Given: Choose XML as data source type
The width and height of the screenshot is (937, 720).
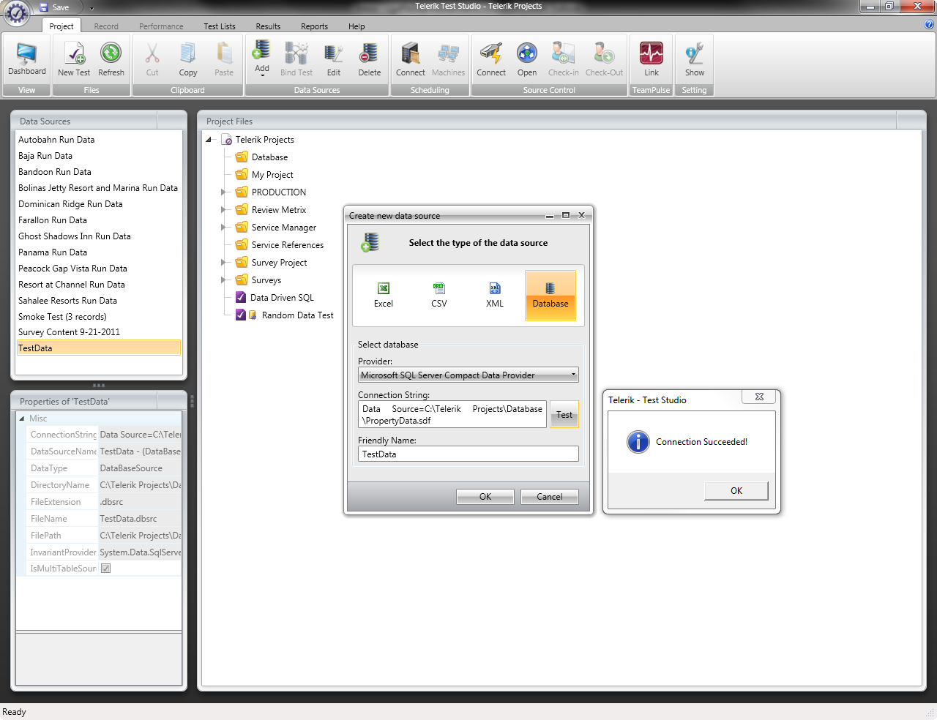Looking at the screenshot, I should 495,296.
